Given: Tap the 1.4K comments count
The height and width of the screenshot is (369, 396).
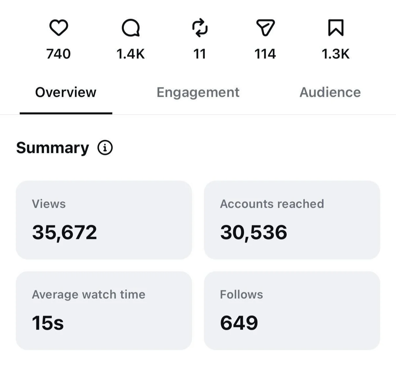Looking at the screenshot, I should (x=131, y=54).
